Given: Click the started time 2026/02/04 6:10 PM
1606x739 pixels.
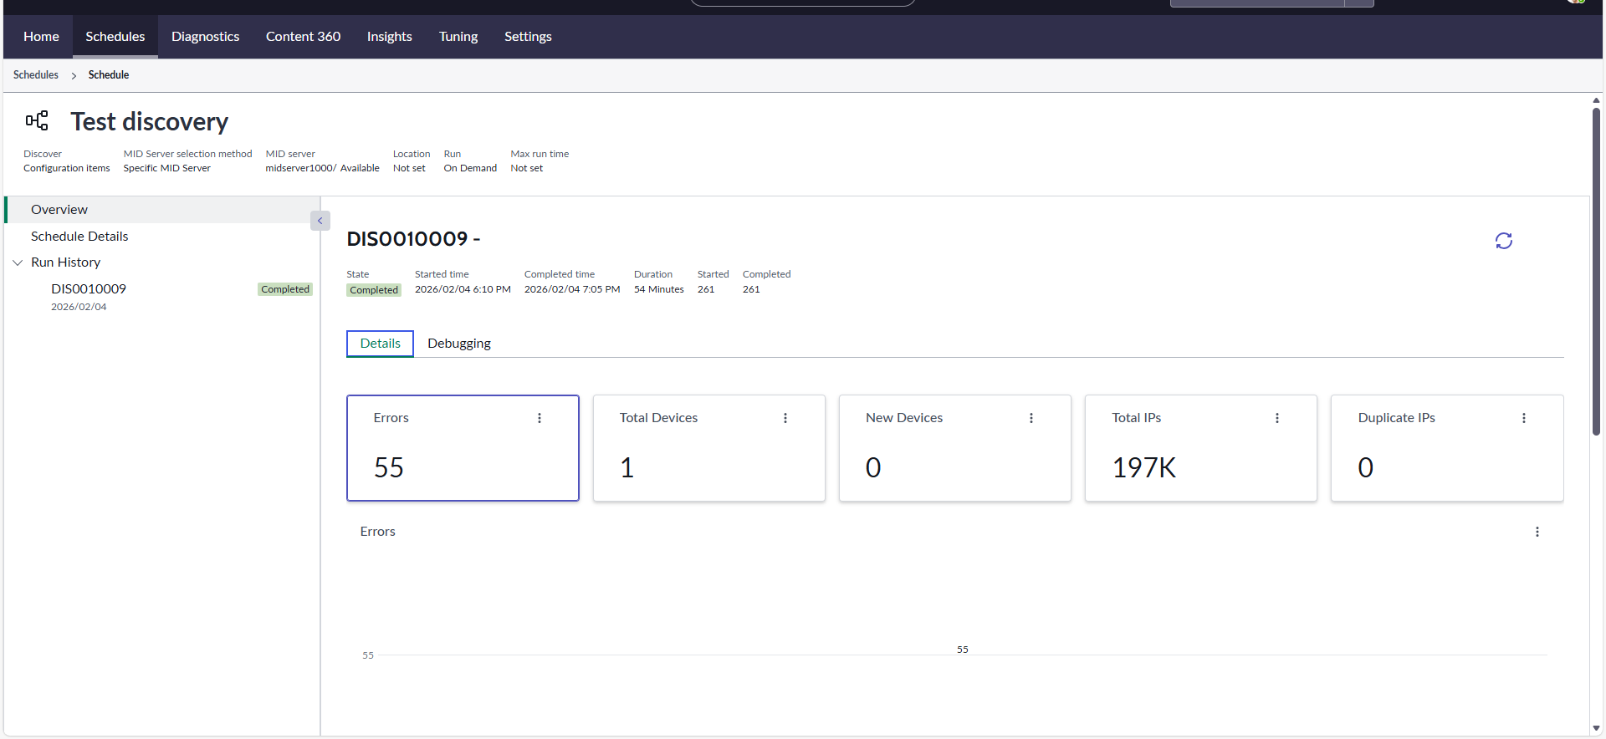Looking at the screenshot, I should click(463, 289).
